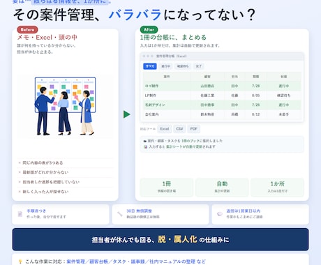Click the 案件管理台帳 window title bar
This screenshot has width=321, height=265.
(x=222, y=56)
